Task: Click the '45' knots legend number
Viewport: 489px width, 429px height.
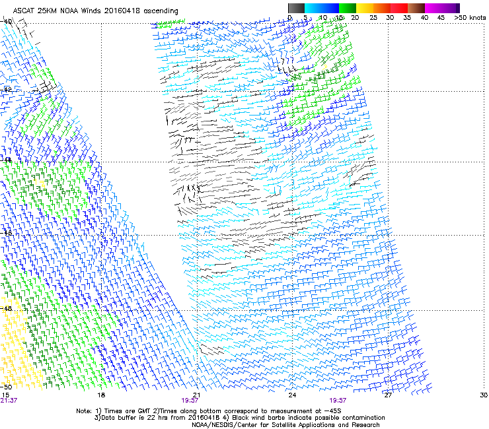Action: coord(441,18)
